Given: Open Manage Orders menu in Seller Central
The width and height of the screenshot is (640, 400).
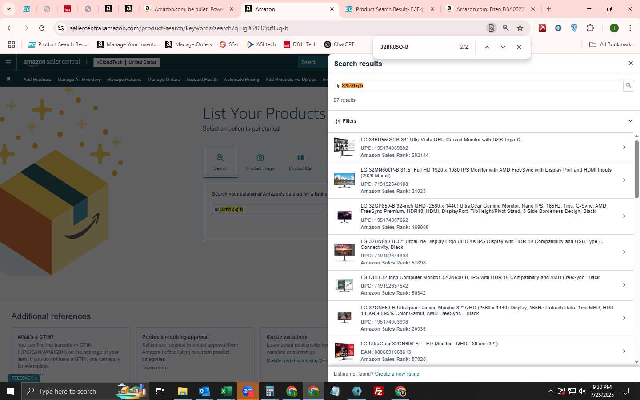Looking at the screenshot, I should [x=164, y=80].
